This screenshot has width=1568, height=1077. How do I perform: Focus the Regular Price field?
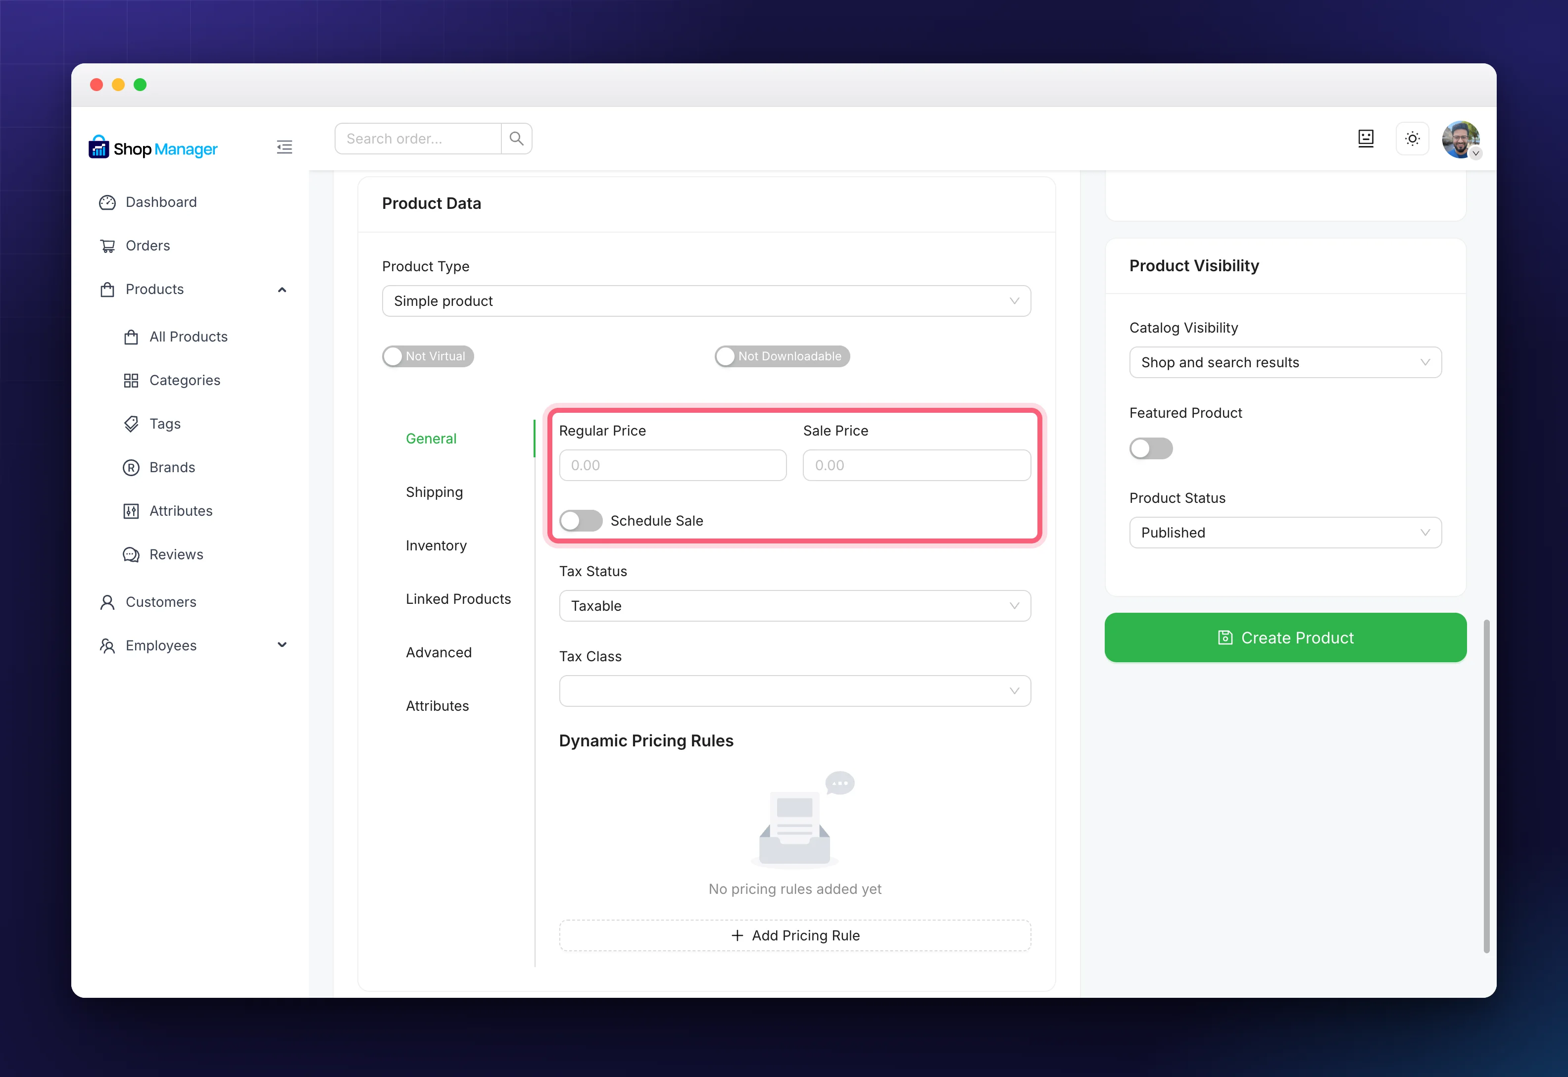coord(673,465)
